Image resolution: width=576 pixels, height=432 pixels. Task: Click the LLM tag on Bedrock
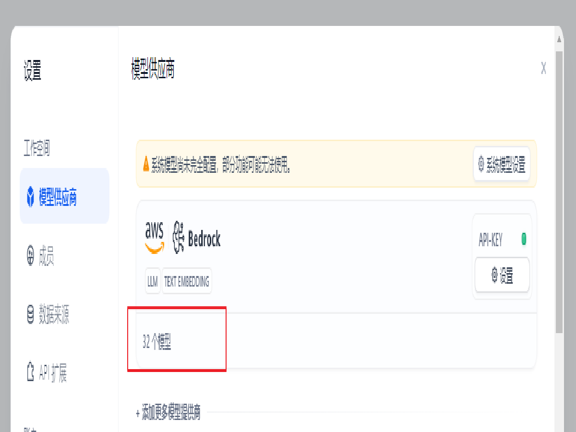pyautogui.click(x=153, y=282)
